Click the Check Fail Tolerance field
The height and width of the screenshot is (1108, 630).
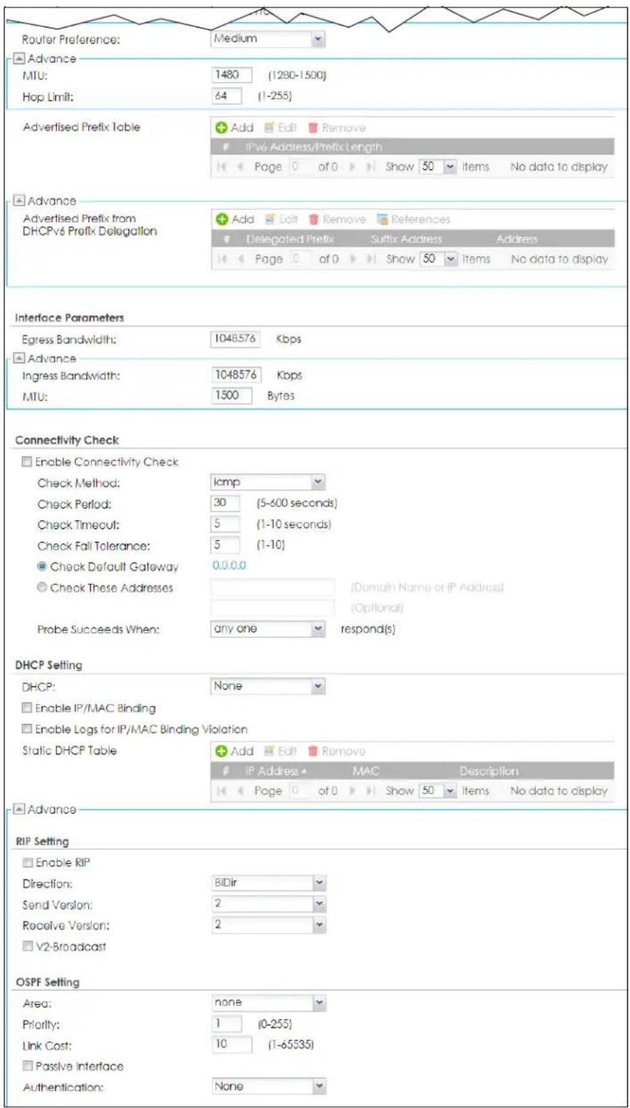[225, 545]
